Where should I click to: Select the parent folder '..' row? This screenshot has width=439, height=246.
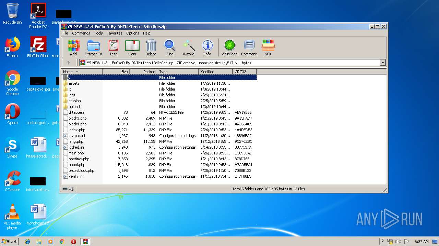click(159, 78)
